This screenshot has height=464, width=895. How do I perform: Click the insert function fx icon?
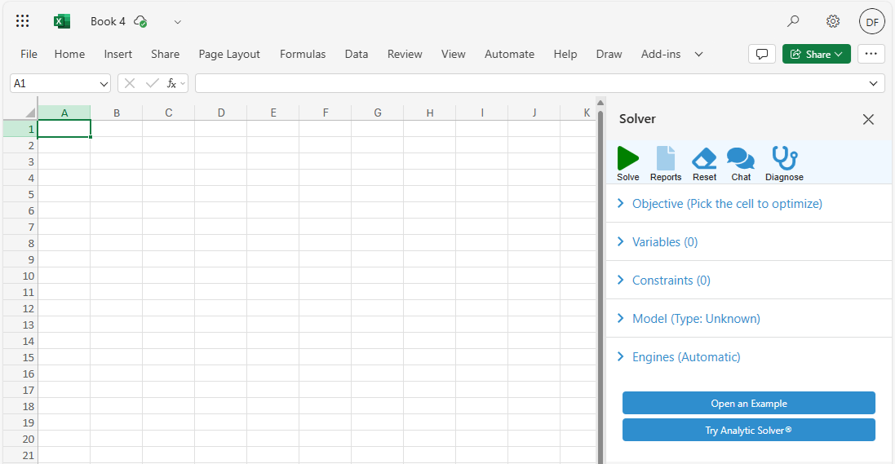pyautogui.click(x=171, y=83)
